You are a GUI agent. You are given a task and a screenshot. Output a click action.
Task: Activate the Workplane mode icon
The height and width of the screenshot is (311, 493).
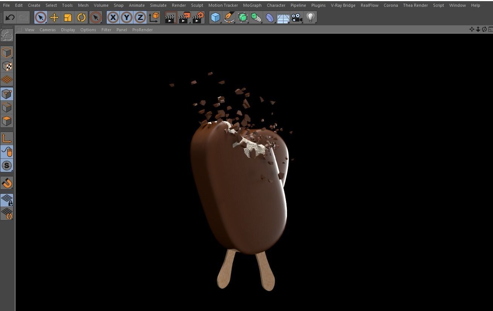pyautogui.click(x=7, y=80)
